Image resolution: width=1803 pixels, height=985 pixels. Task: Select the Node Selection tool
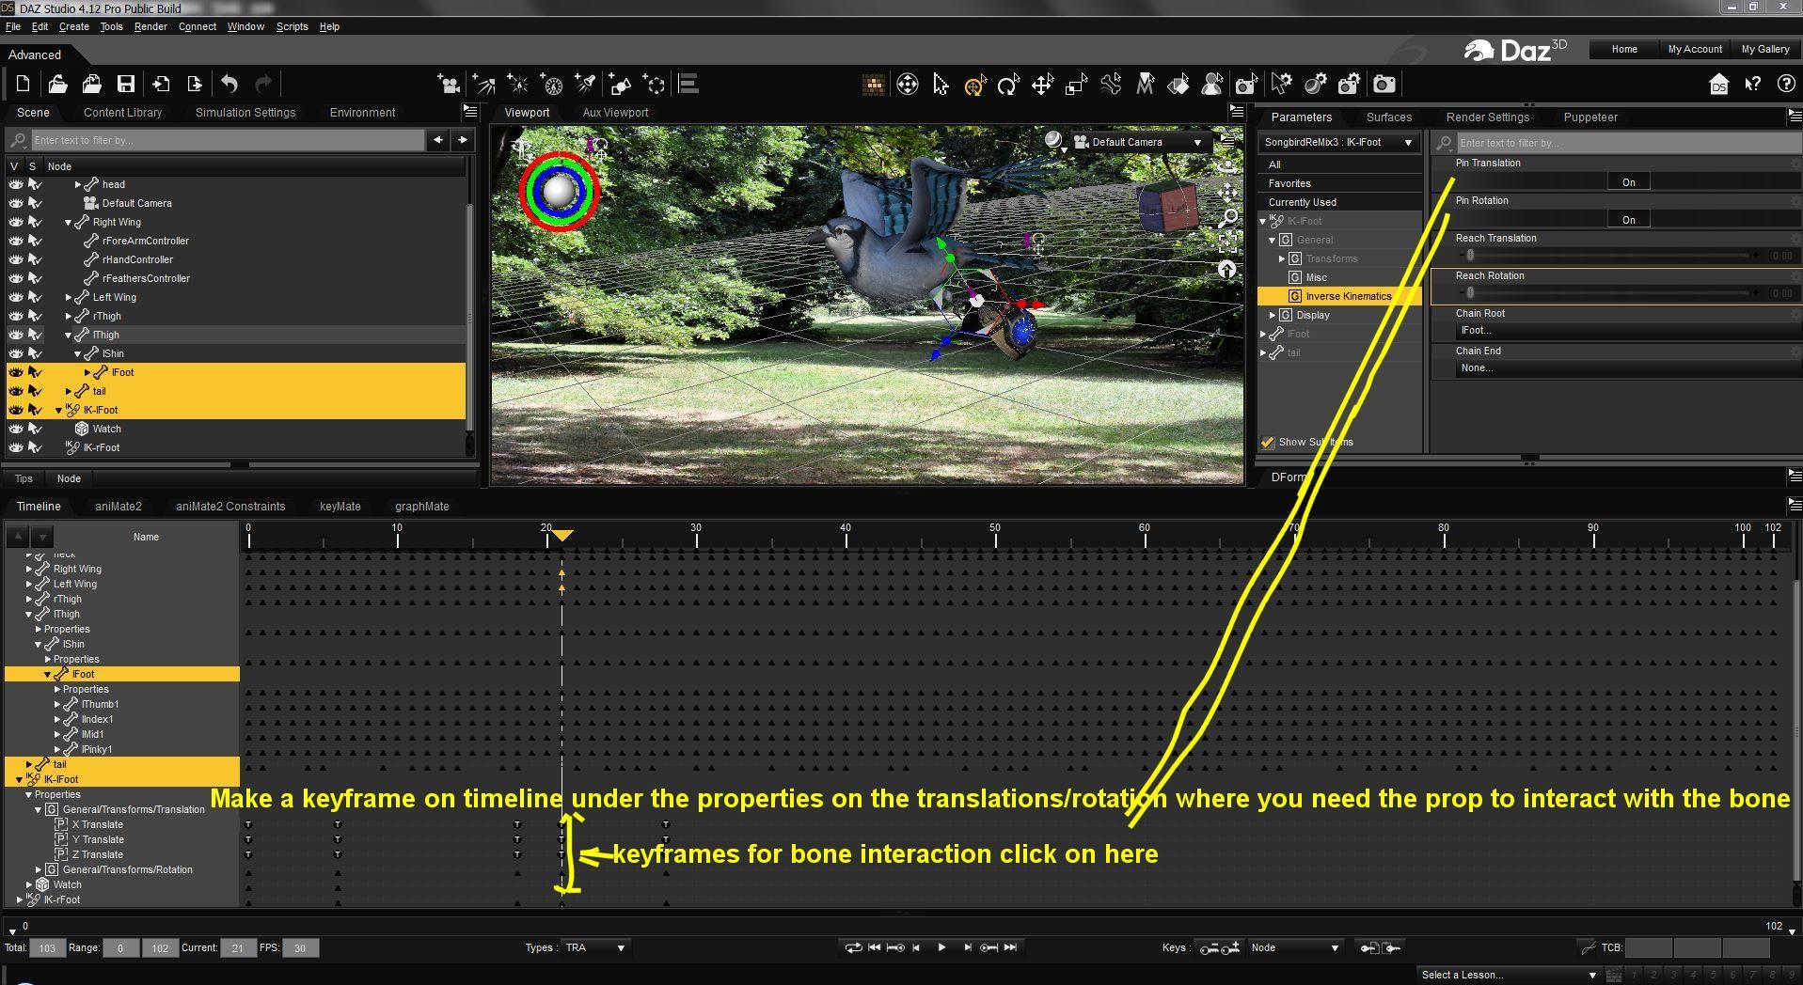coord(941,85)
